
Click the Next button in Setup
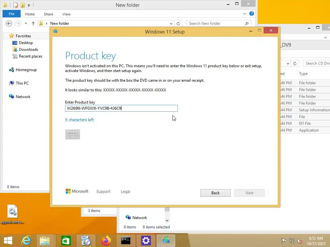coord(249,193)
